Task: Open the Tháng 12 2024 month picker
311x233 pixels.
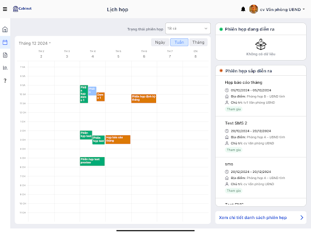Action: point(35,43)
